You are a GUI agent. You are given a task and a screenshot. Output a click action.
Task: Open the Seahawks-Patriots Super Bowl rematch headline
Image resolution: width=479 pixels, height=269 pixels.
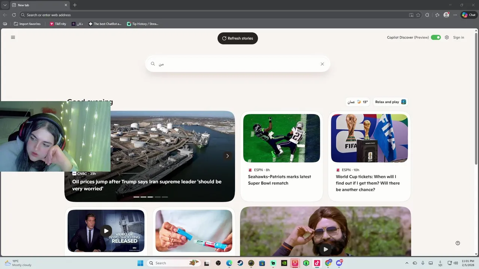280,180
